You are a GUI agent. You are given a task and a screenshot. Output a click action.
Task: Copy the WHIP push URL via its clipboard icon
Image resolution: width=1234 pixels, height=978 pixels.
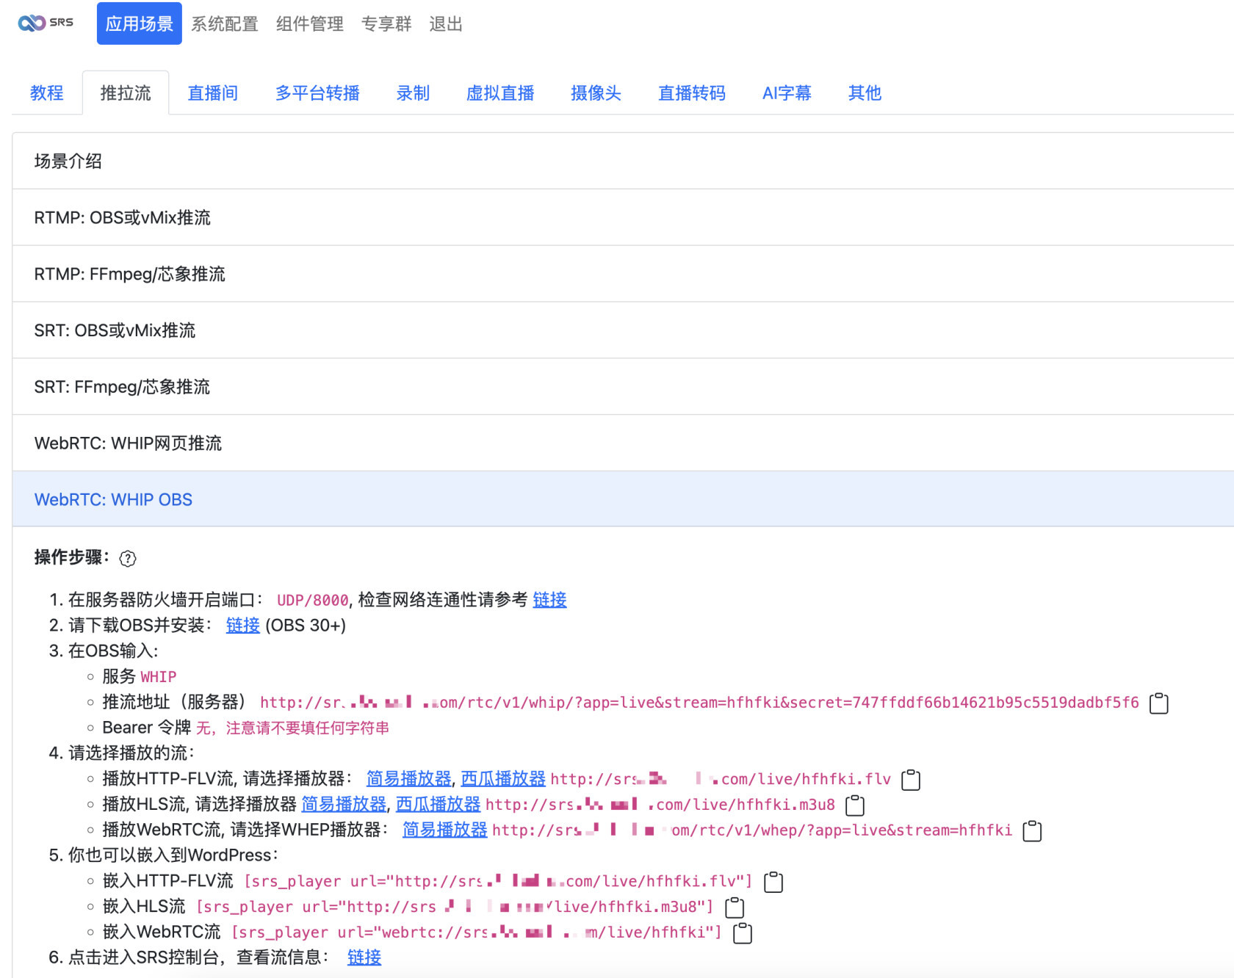point(1159,703)
